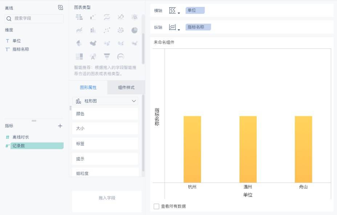Viewport: 337px width, 215px height.
Task: Switch to the 组件样式 tab
Action: [126, 87]
